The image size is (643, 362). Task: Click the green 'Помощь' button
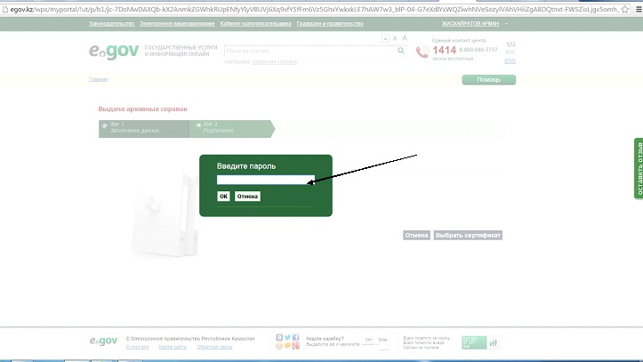pyautogui.click(x=488, y=80)
